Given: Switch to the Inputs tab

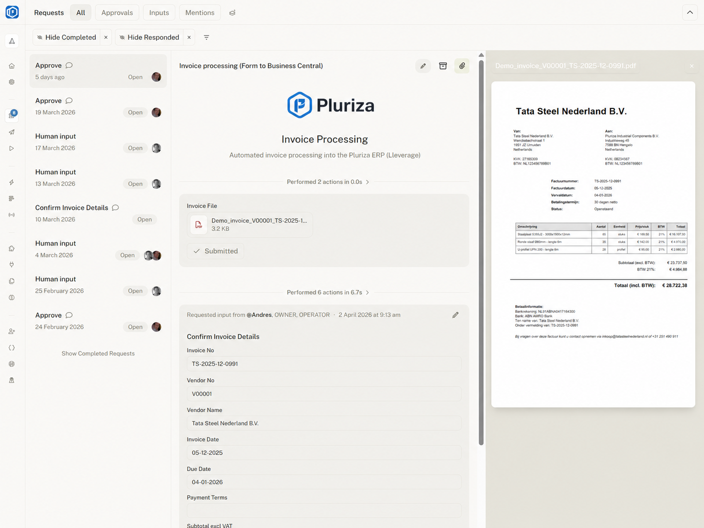Looking at the screenshot, I should point(159,13).
